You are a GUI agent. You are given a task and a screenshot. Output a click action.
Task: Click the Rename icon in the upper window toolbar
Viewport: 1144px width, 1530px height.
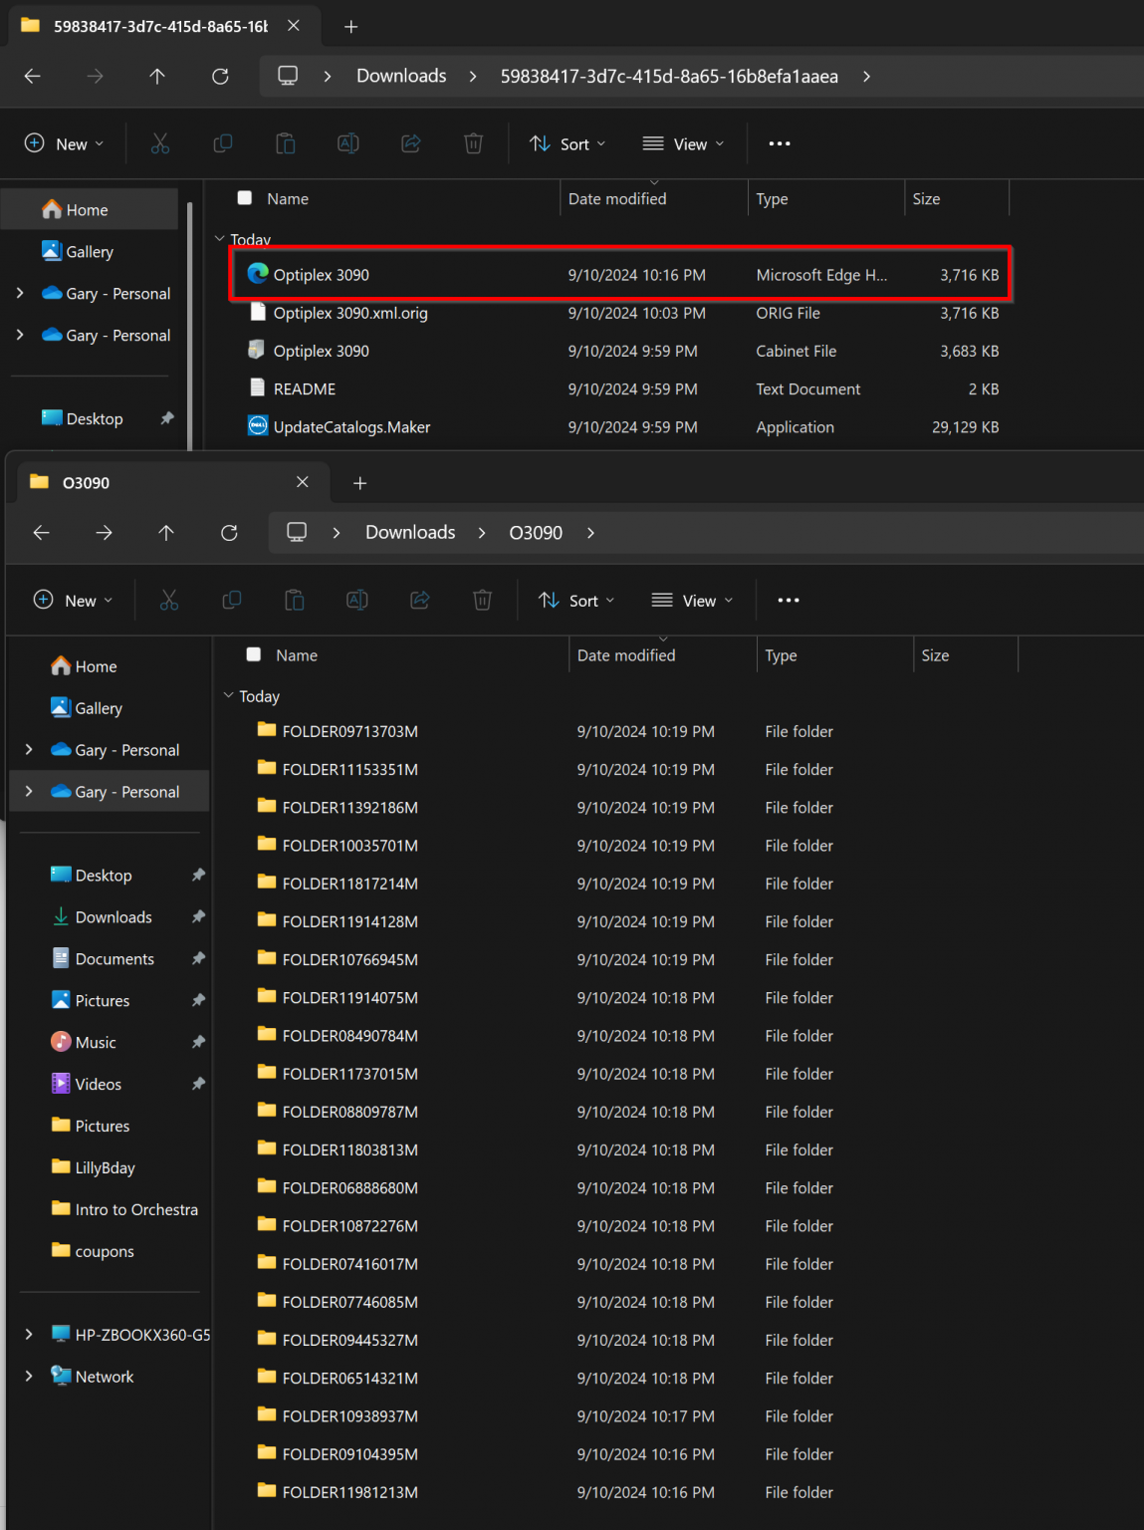(x=348, y=144)
